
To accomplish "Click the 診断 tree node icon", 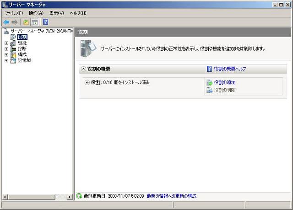I will point(13,49).
